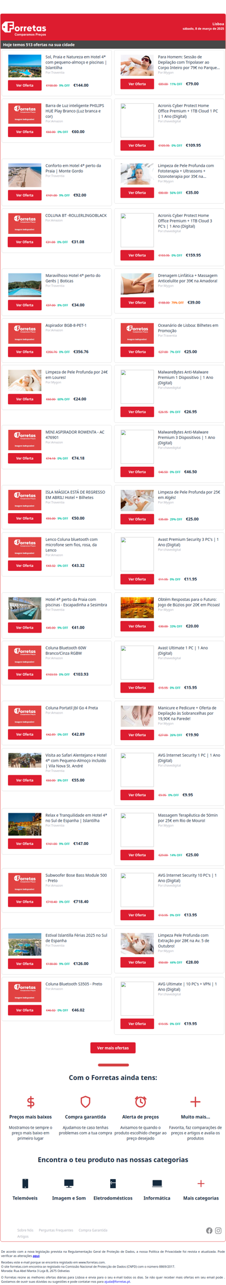Open the Telemóveis phone category icon
The height and width of the screenshot is (1285, 226).
coord(25,1183)
